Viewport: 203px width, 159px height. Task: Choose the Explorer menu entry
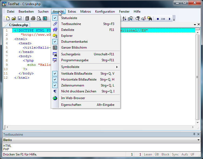point(85,36)
